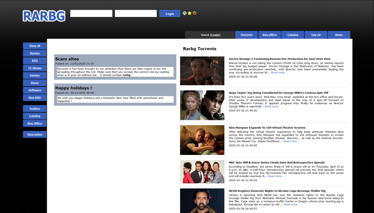
Task: Click Read more on Doctor Strange article
Action: click(278, 73)
